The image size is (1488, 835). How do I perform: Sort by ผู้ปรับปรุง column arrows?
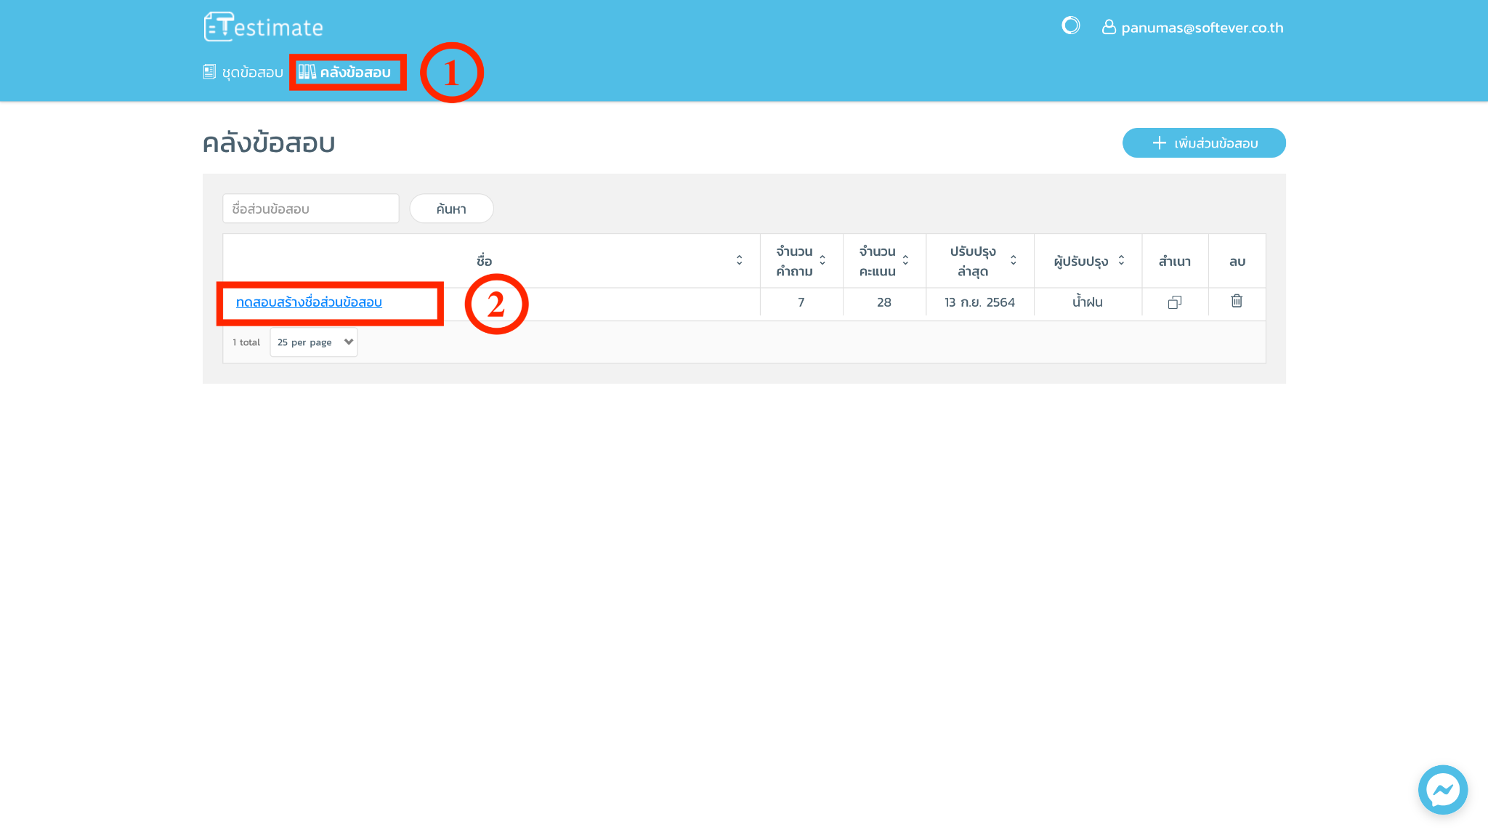point(1121,260)
